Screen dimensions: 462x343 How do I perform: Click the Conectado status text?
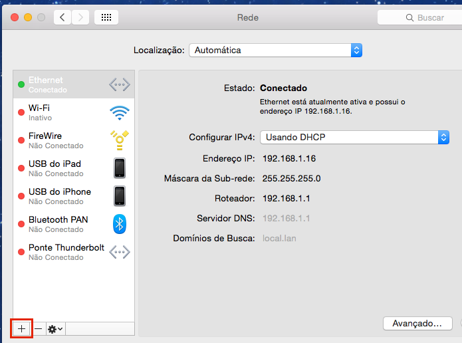coord(283,88)
